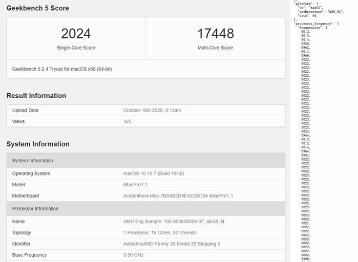Click the "Base Frequency" row label
The width and height of the screenshot is (358, 262).
click(29, 255)
